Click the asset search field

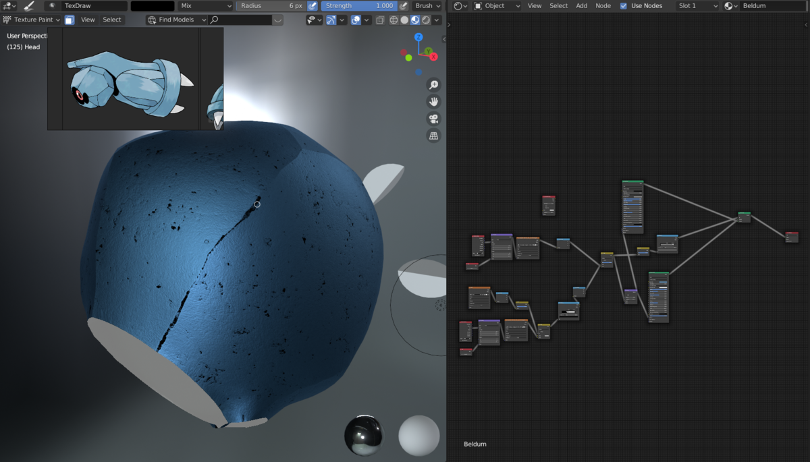tap(240, 20)
